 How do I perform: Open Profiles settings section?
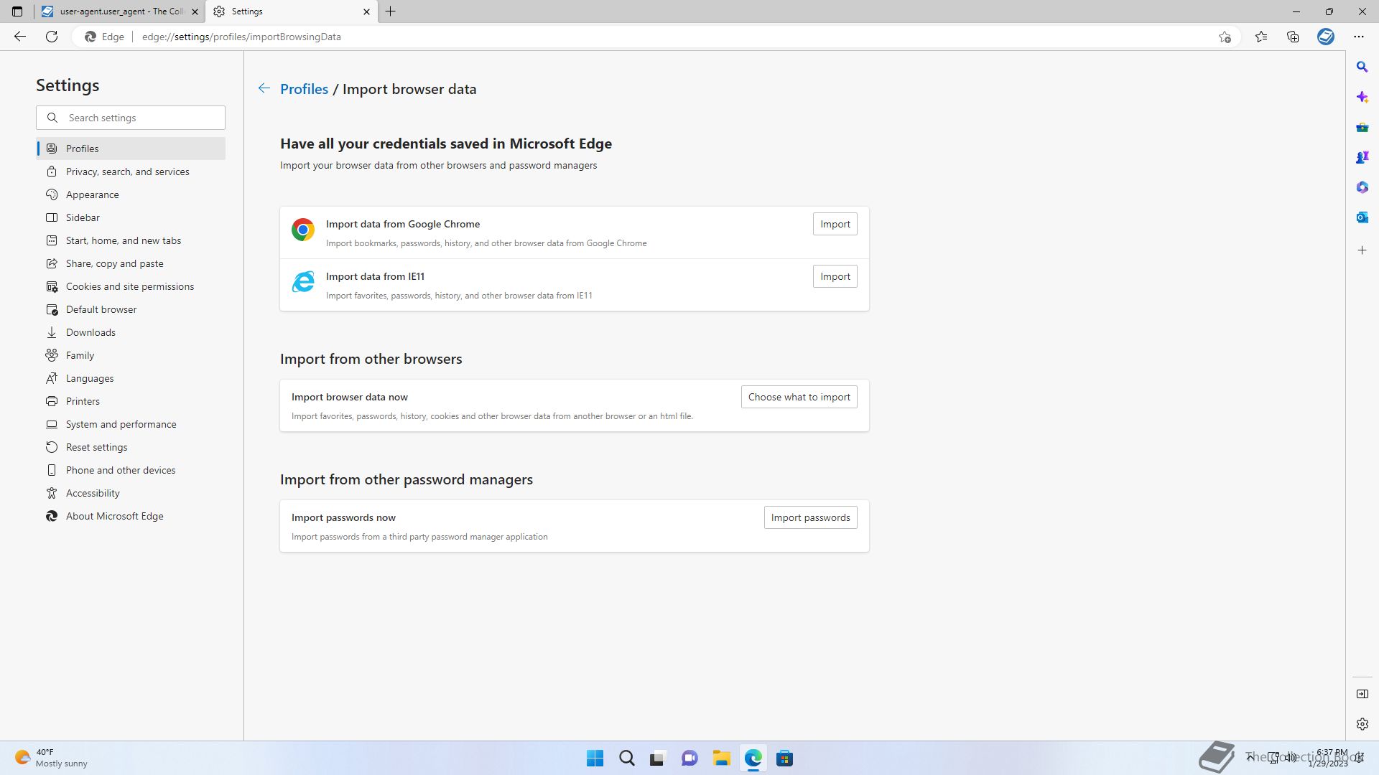point(131,149)
